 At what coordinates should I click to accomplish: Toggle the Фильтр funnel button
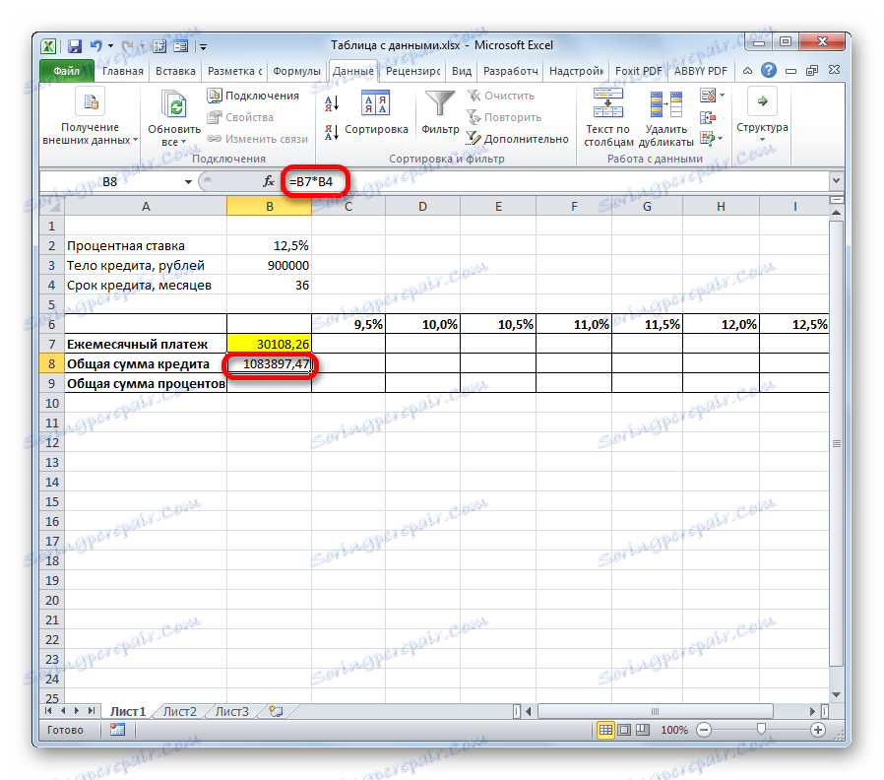click(440, 113)
